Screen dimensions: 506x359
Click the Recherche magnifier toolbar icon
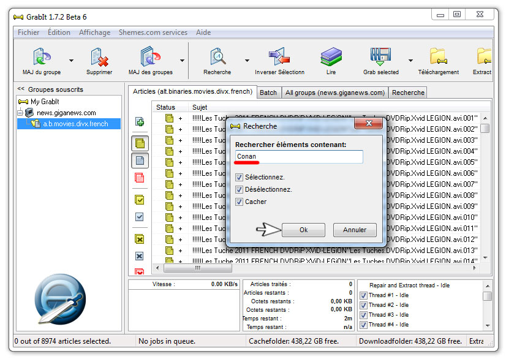click(x=217, y=56)
